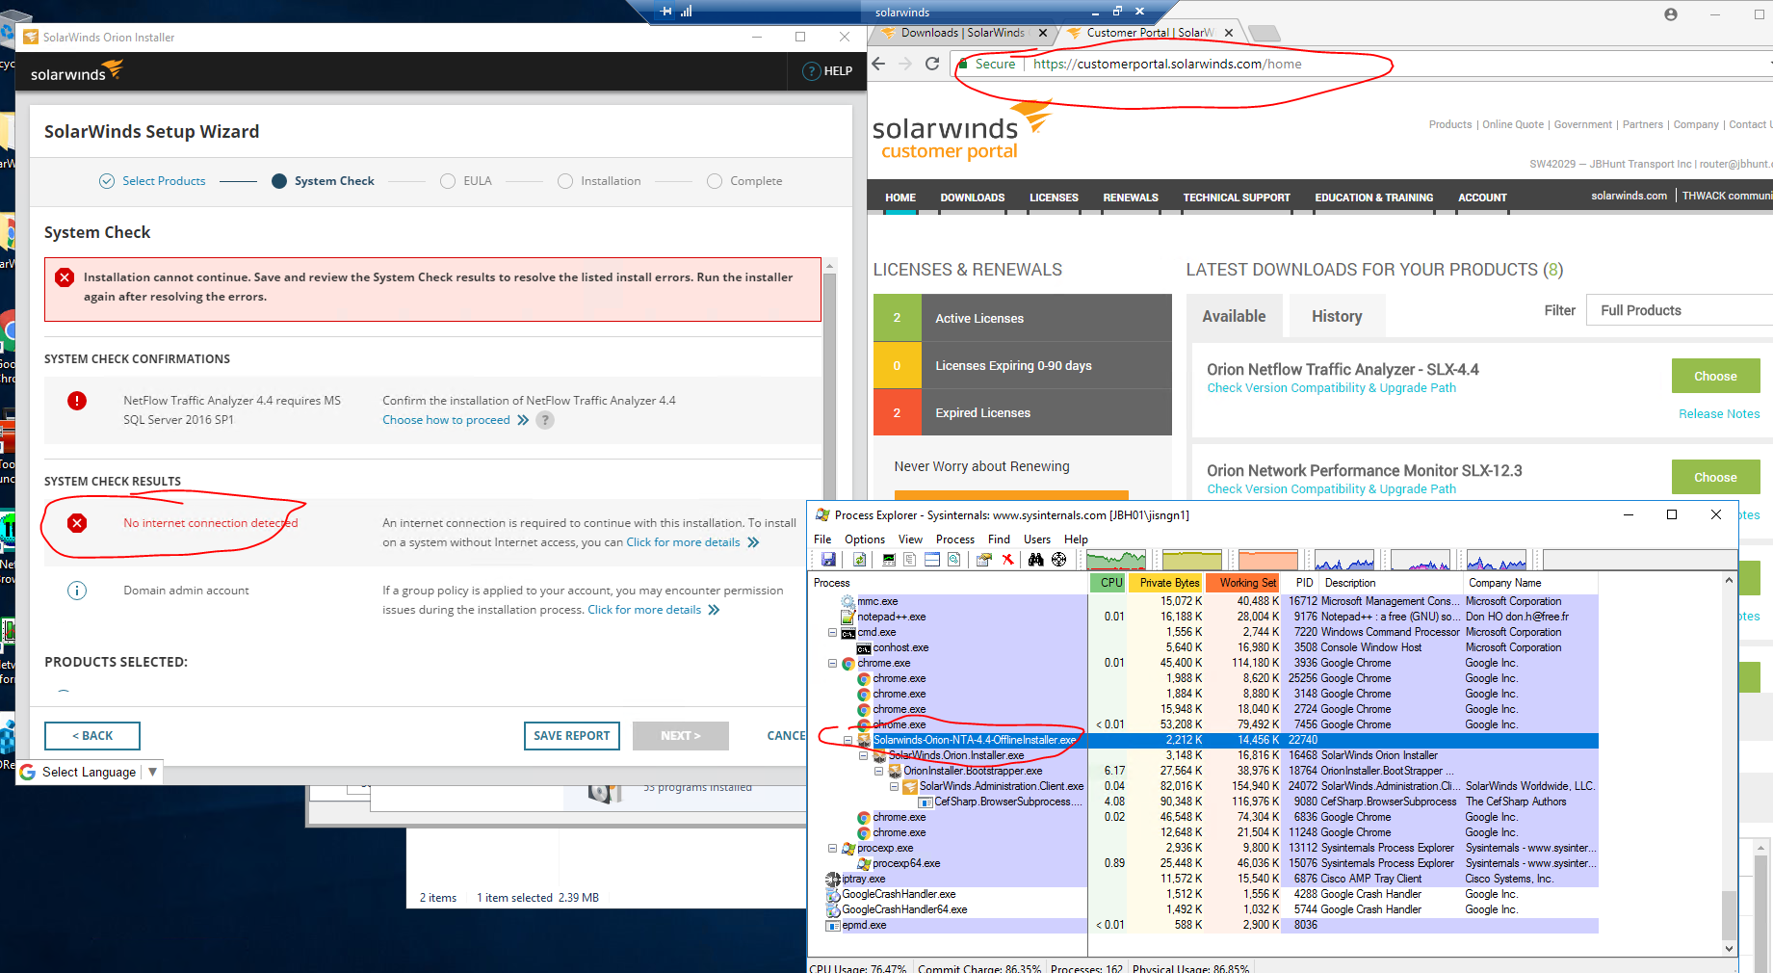Select the Installation step radio in wizard
The height and width of the screenshot is (973, 1773).
(x=565, y=181)
